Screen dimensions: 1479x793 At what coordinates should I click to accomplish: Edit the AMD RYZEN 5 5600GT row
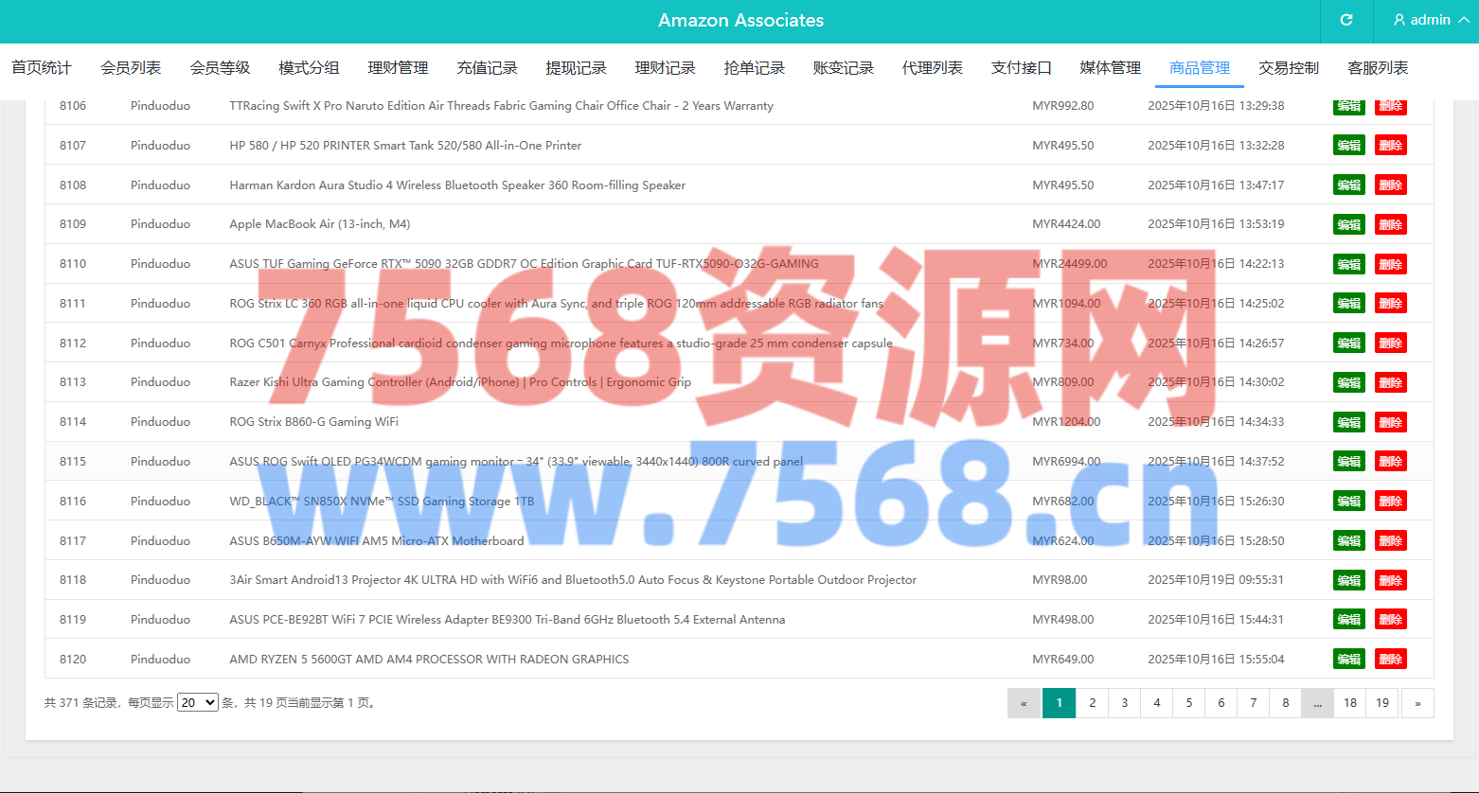1348,660
